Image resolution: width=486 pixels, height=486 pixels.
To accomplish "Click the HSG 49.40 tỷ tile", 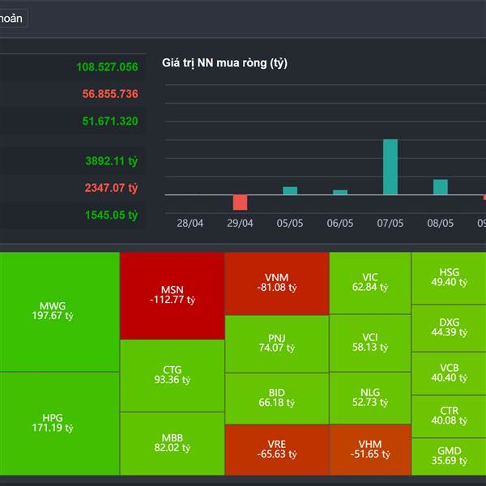I will pyautogui.click(x=449, y=278).
